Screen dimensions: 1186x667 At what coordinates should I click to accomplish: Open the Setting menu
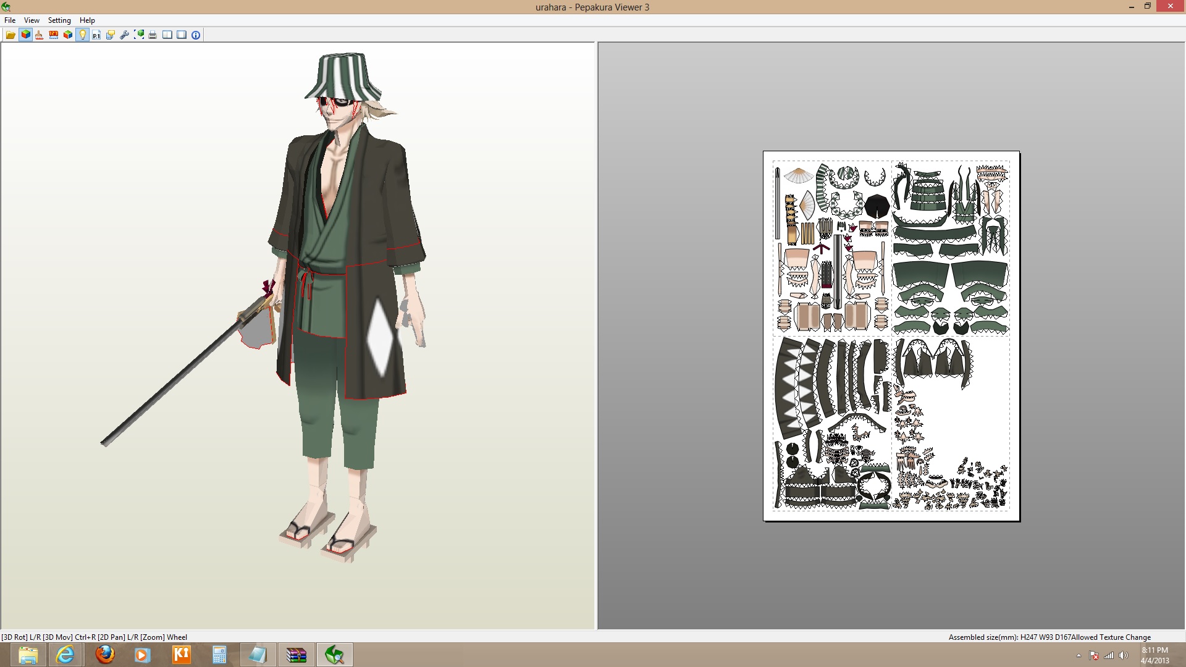(59, 20)
